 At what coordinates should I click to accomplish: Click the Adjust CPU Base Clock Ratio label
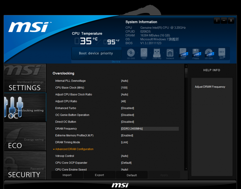tap(74, 94)
